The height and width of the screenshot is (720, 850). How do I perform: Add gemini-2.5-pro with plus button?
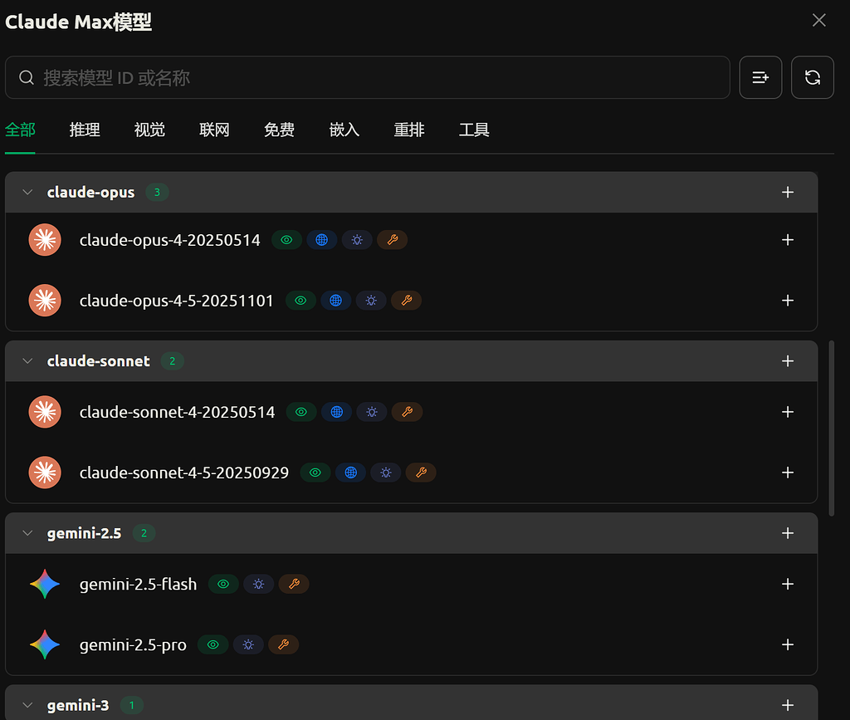788,644
